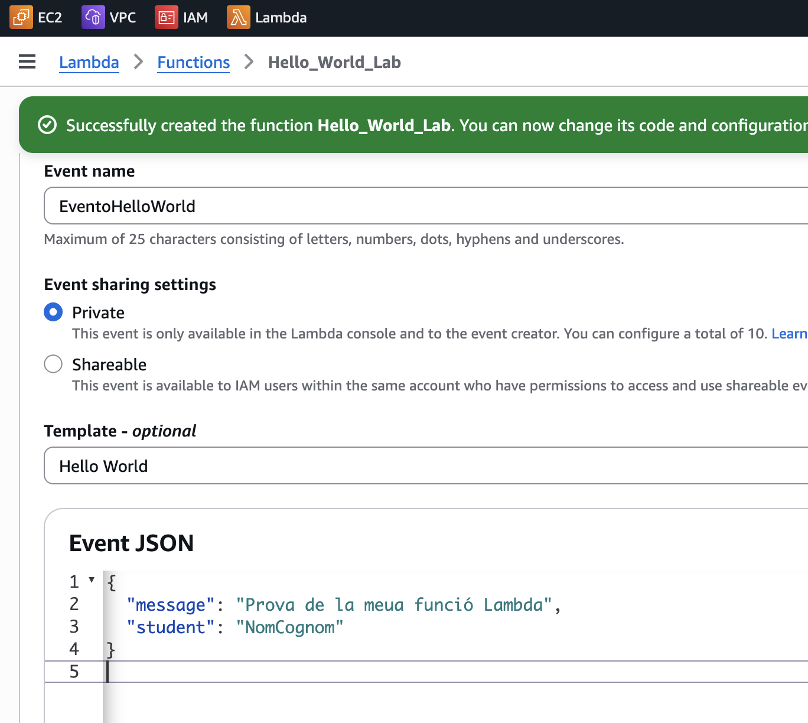Image resolution: width=808 pixels, height=723 pixels.
Task: Open the VPC service icon shortcut
Action: [x=93, y=18]
